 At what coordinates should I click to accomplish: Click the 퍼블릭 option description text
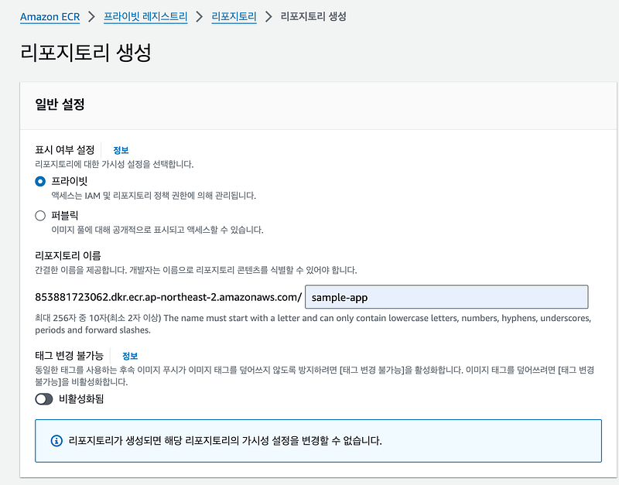(x=157, y=230)
